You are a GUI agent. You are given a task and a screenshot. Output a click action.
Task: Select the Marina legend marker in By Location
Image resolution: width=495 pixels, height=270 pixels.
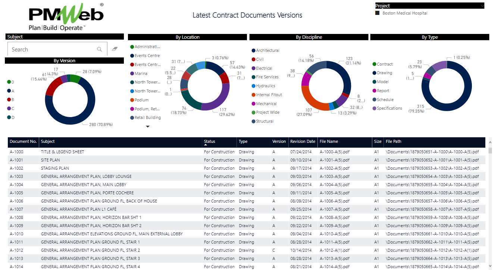pos(132,73)
